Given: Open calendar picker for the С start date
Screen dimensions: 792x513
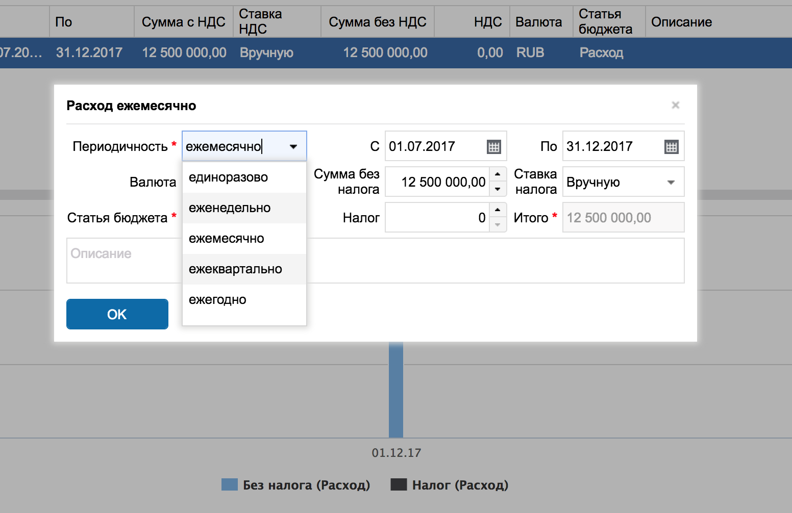Looking at the screenshot, I should tap(493, 147).
